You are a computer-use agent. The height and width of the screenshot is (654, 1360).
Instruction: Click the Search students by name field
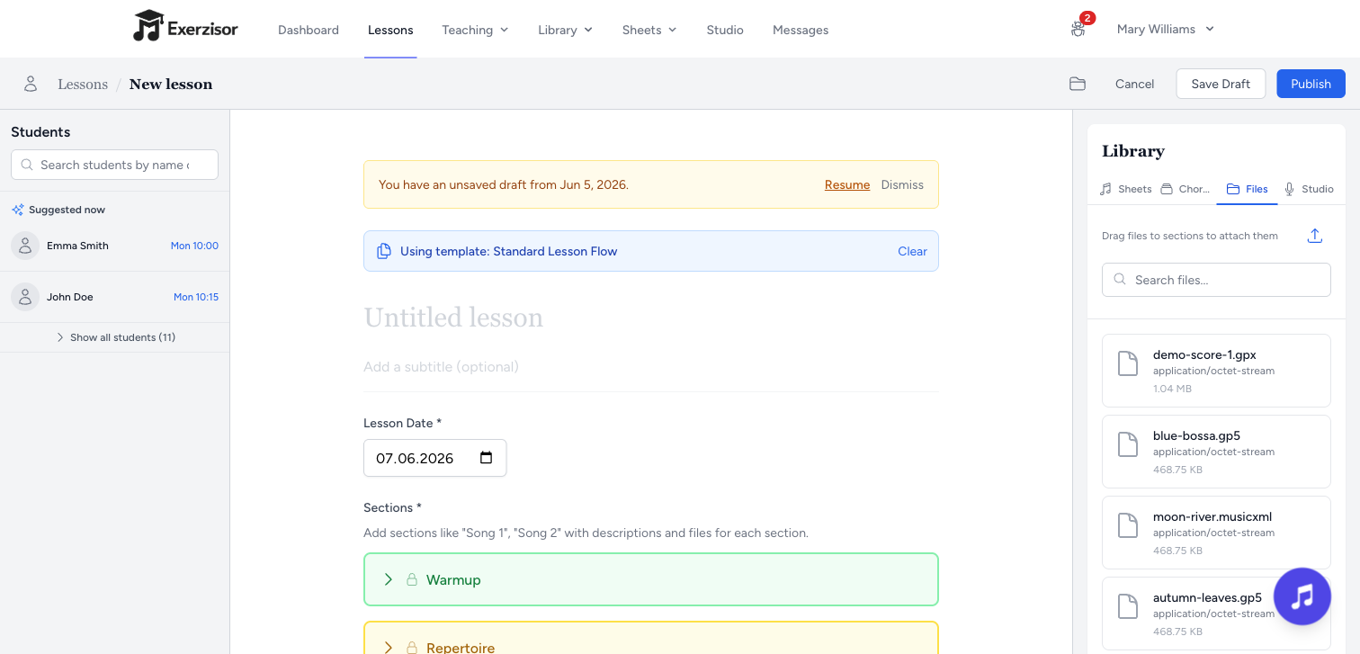click(x=114, y=165)
